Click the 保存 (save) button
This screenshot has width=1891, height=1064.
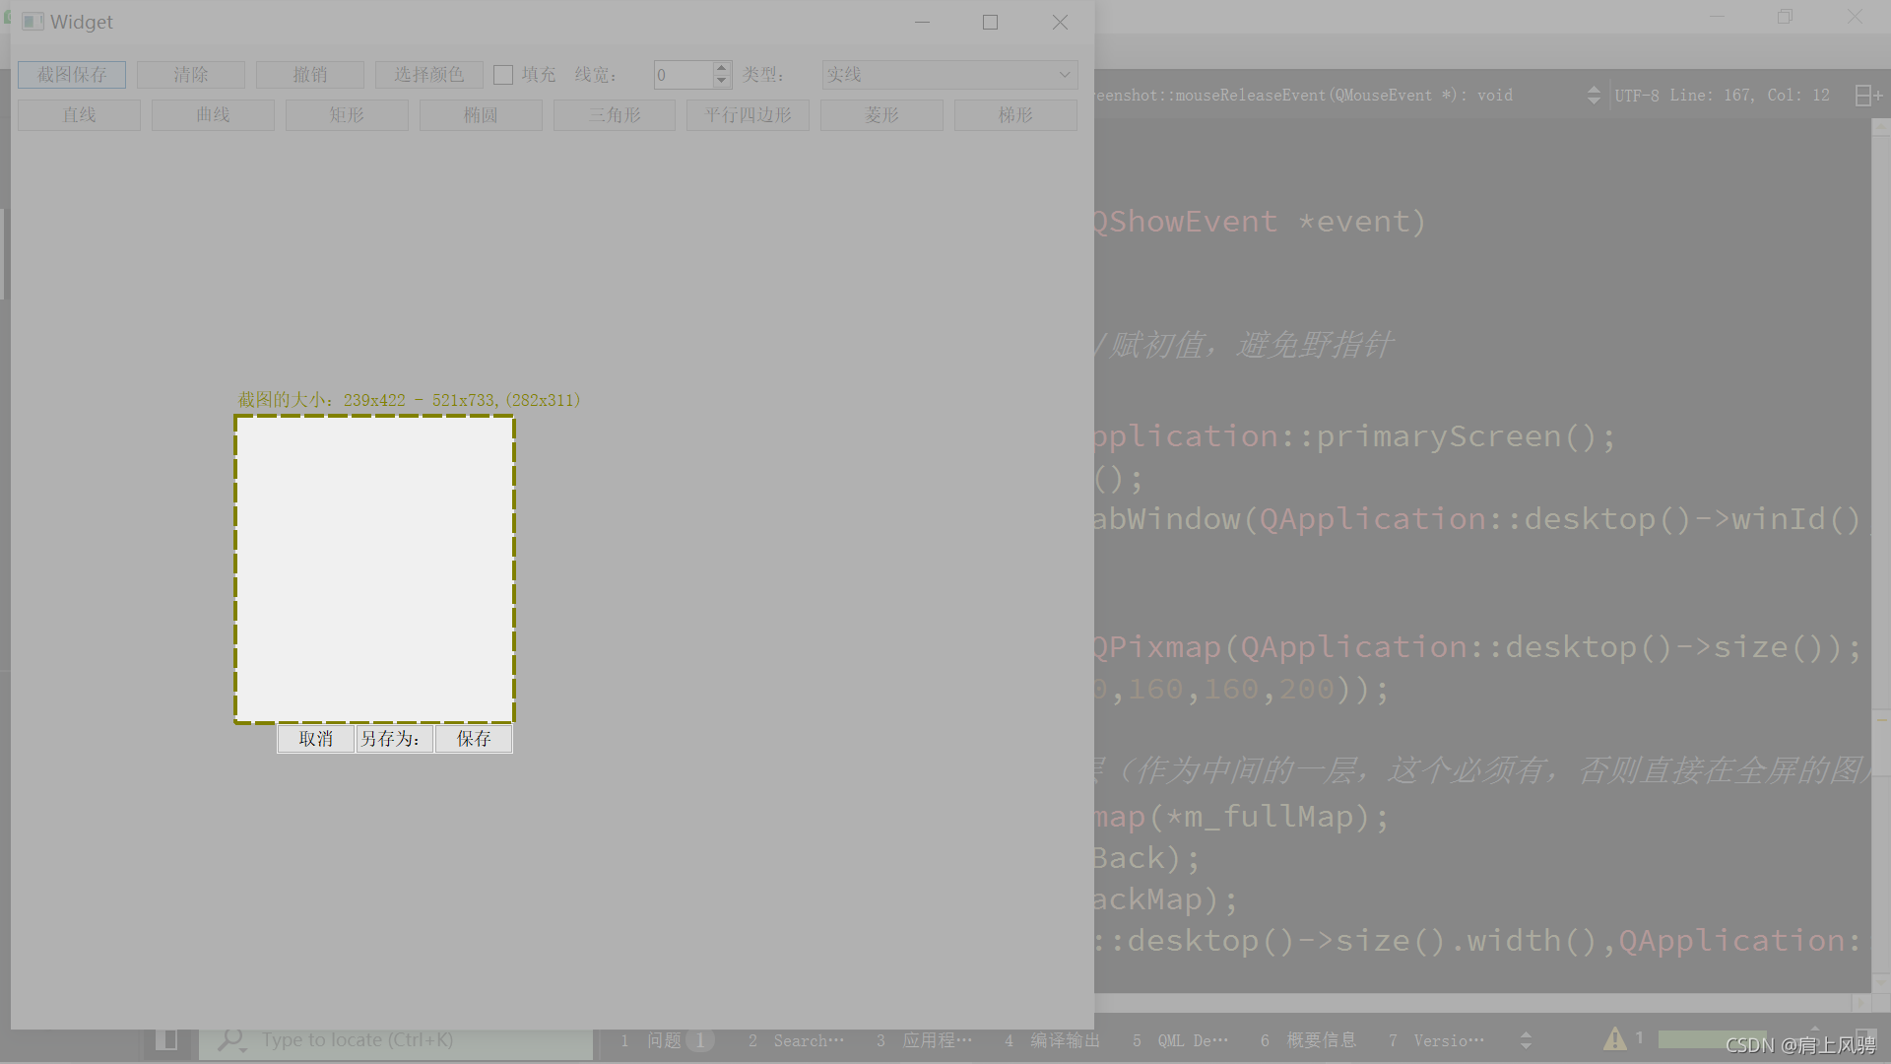474,738
